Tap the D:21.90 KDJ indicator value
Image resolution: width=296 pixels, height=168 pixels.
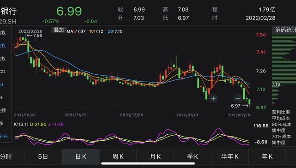[x=38, y=125]
